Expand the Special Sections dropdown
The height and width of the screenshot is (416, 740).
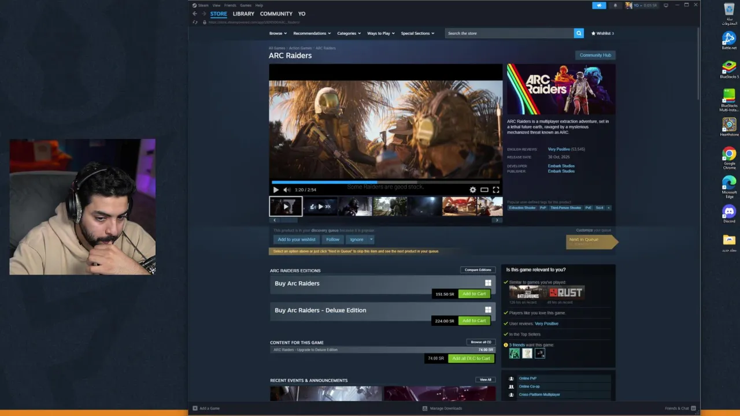point(417,33)
